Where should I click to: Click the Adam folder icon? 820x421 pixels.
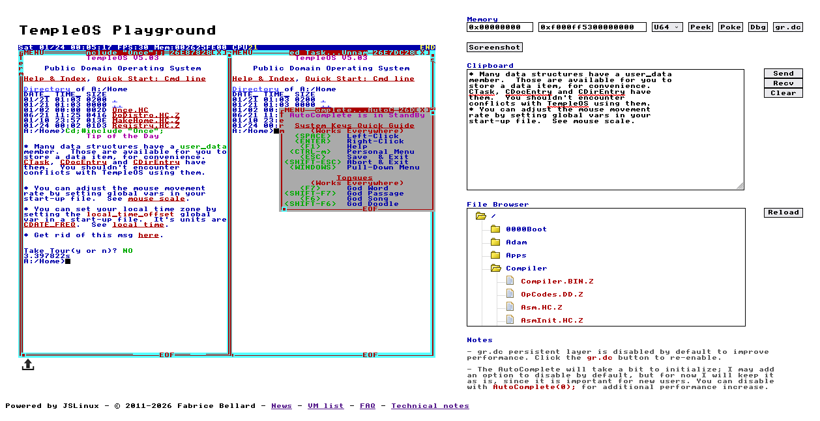[x=495, y=242]
